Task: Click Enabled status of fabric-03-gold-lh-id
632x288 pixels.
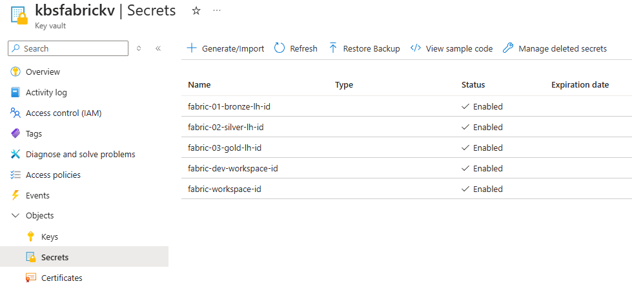Action: pos(482,148)
